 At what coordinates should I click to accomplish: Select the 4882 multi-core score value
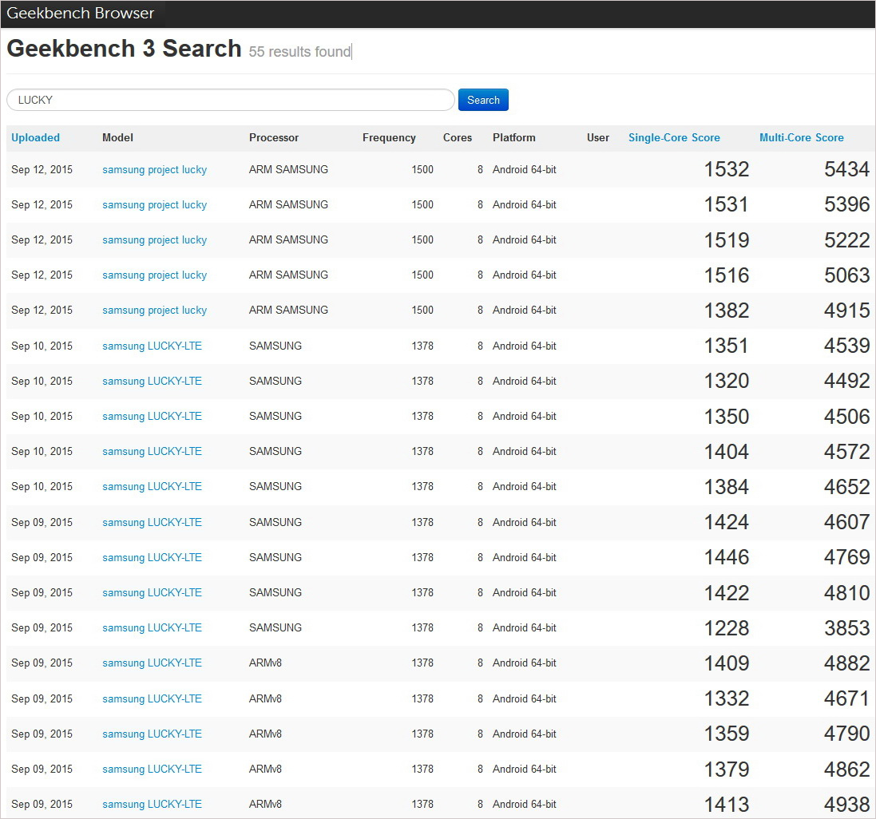pyautogui.click(x=847, y=663)
